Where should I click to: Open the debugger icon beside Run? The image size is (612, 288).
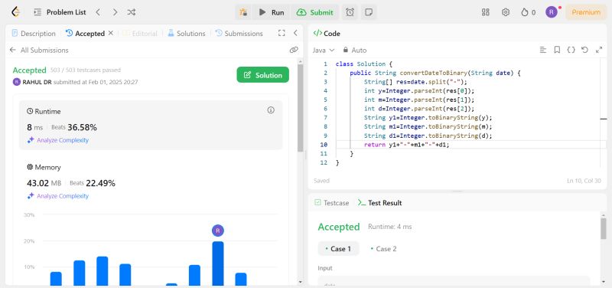click(243, 12)
